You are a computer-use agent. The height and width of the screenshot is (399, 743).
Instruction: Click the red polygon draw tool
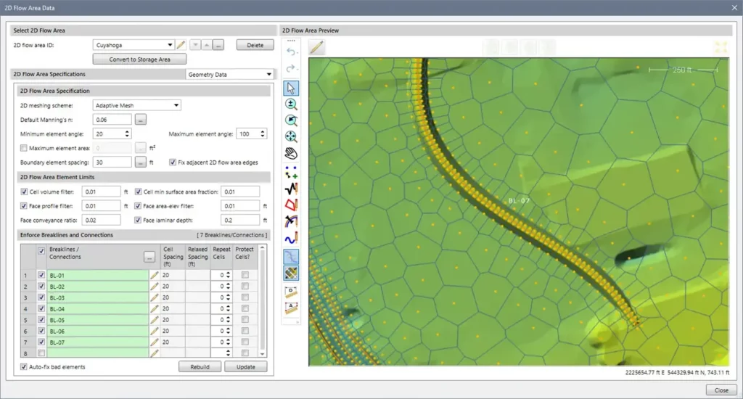(x=292, y=205)
